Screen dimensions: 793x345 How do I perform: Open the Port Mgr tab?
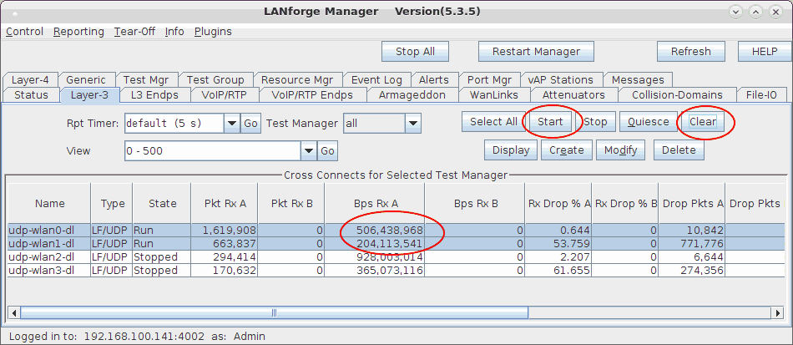pos(489,80)
